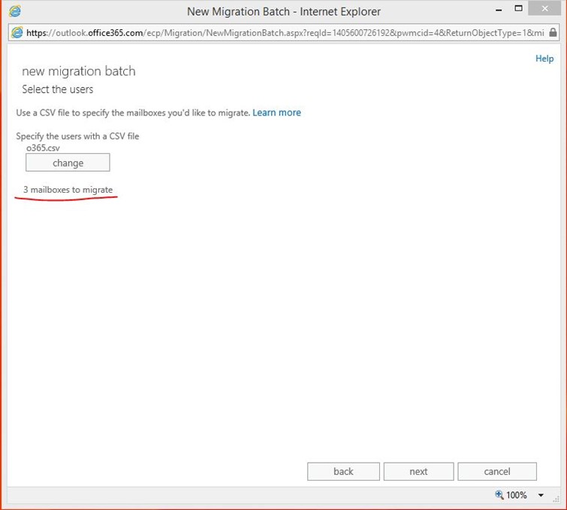
Task: Click the o365.csv file name
Action: [43, 148]
